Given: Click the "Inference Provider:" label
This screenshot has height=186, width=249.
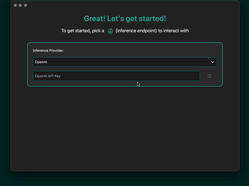Looking at the screenshot, I should (48, 50).
